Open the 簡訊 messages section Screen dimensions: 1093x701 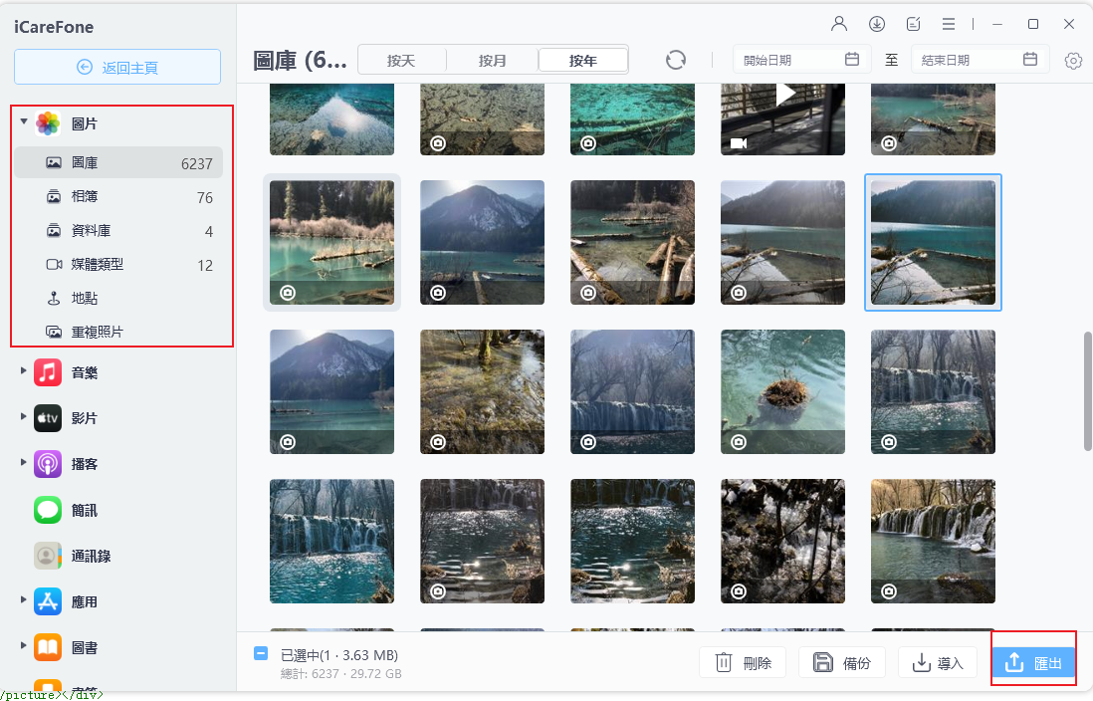(84, 511)
